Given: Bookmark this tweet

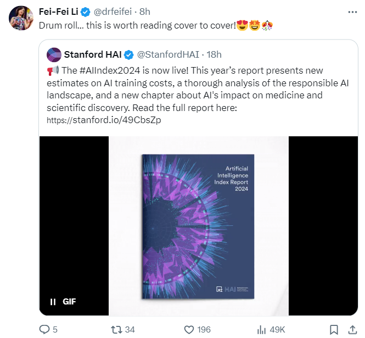Looking at the screenshot, I should tap(334, 329).
